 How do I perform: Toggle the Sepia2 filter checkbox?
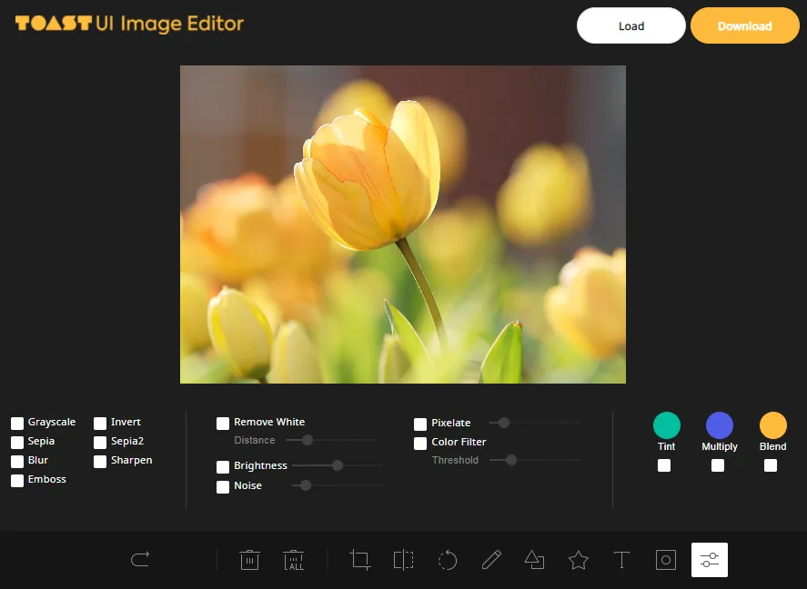[100, 443]
